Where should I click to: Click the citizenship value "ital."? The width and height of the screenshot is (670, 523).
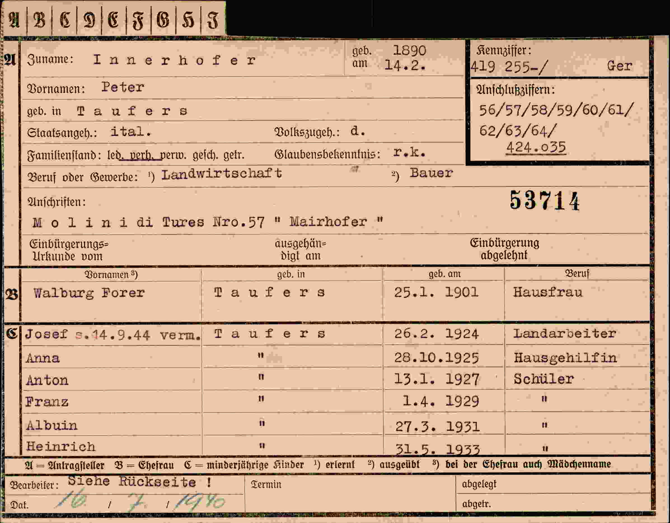coord(131,132)
